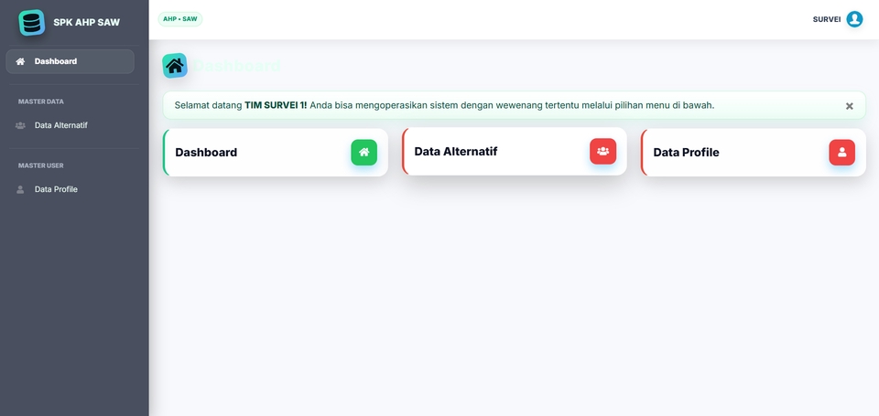Open Data Alternatif label from the sidebar
Image resolution: width=879 pixels, height=416 pixels.
click(61, 125)
